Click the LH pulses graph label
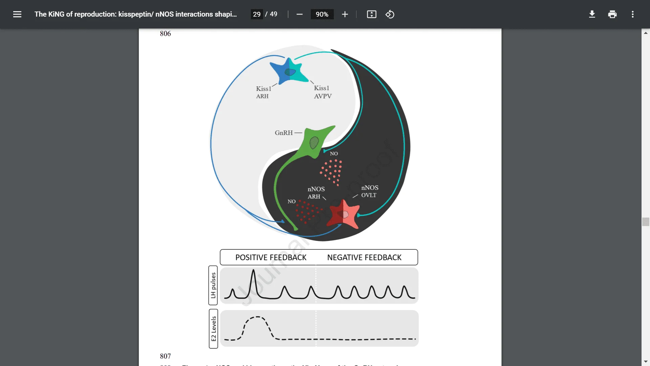This screenshot has width=650, height=366. point(213,285)
